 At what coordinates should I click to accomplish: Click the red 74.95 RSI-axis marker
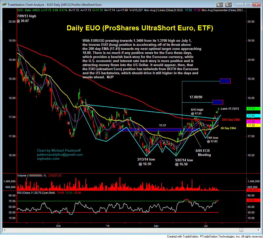pos(253,200)
